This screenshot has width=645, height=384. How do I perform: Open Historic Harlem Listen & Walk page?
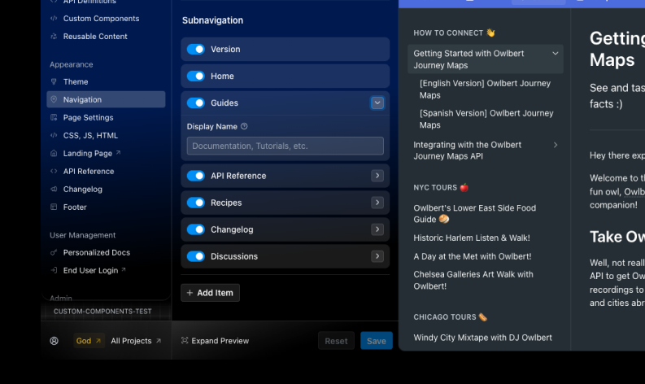(472, 238)
